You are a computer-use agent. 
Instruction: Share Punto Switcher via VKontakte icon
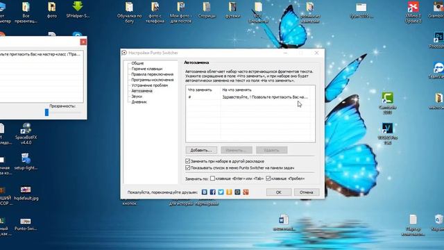pos(205,192)
